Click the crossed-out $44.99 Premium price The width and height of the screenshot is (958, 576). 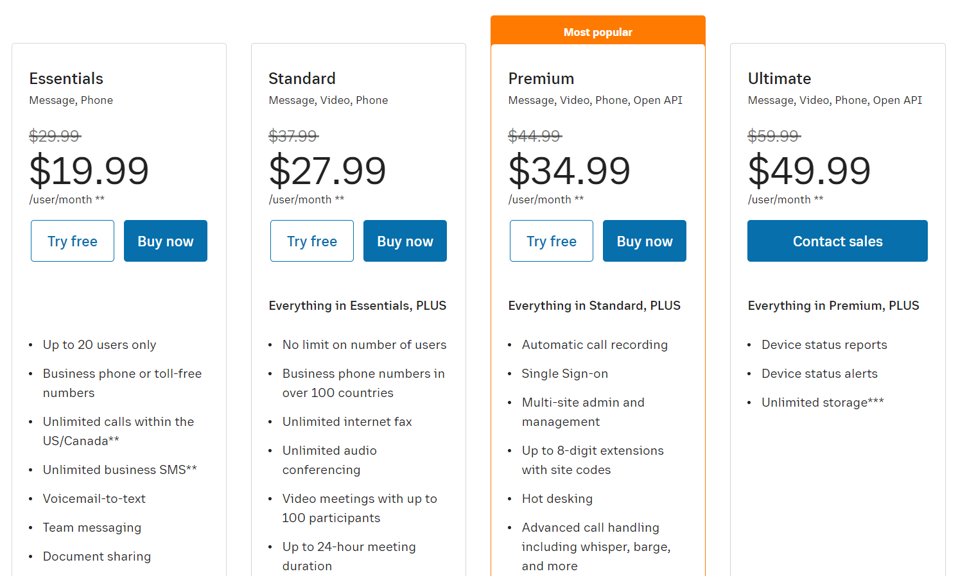[x=534, y=136]
